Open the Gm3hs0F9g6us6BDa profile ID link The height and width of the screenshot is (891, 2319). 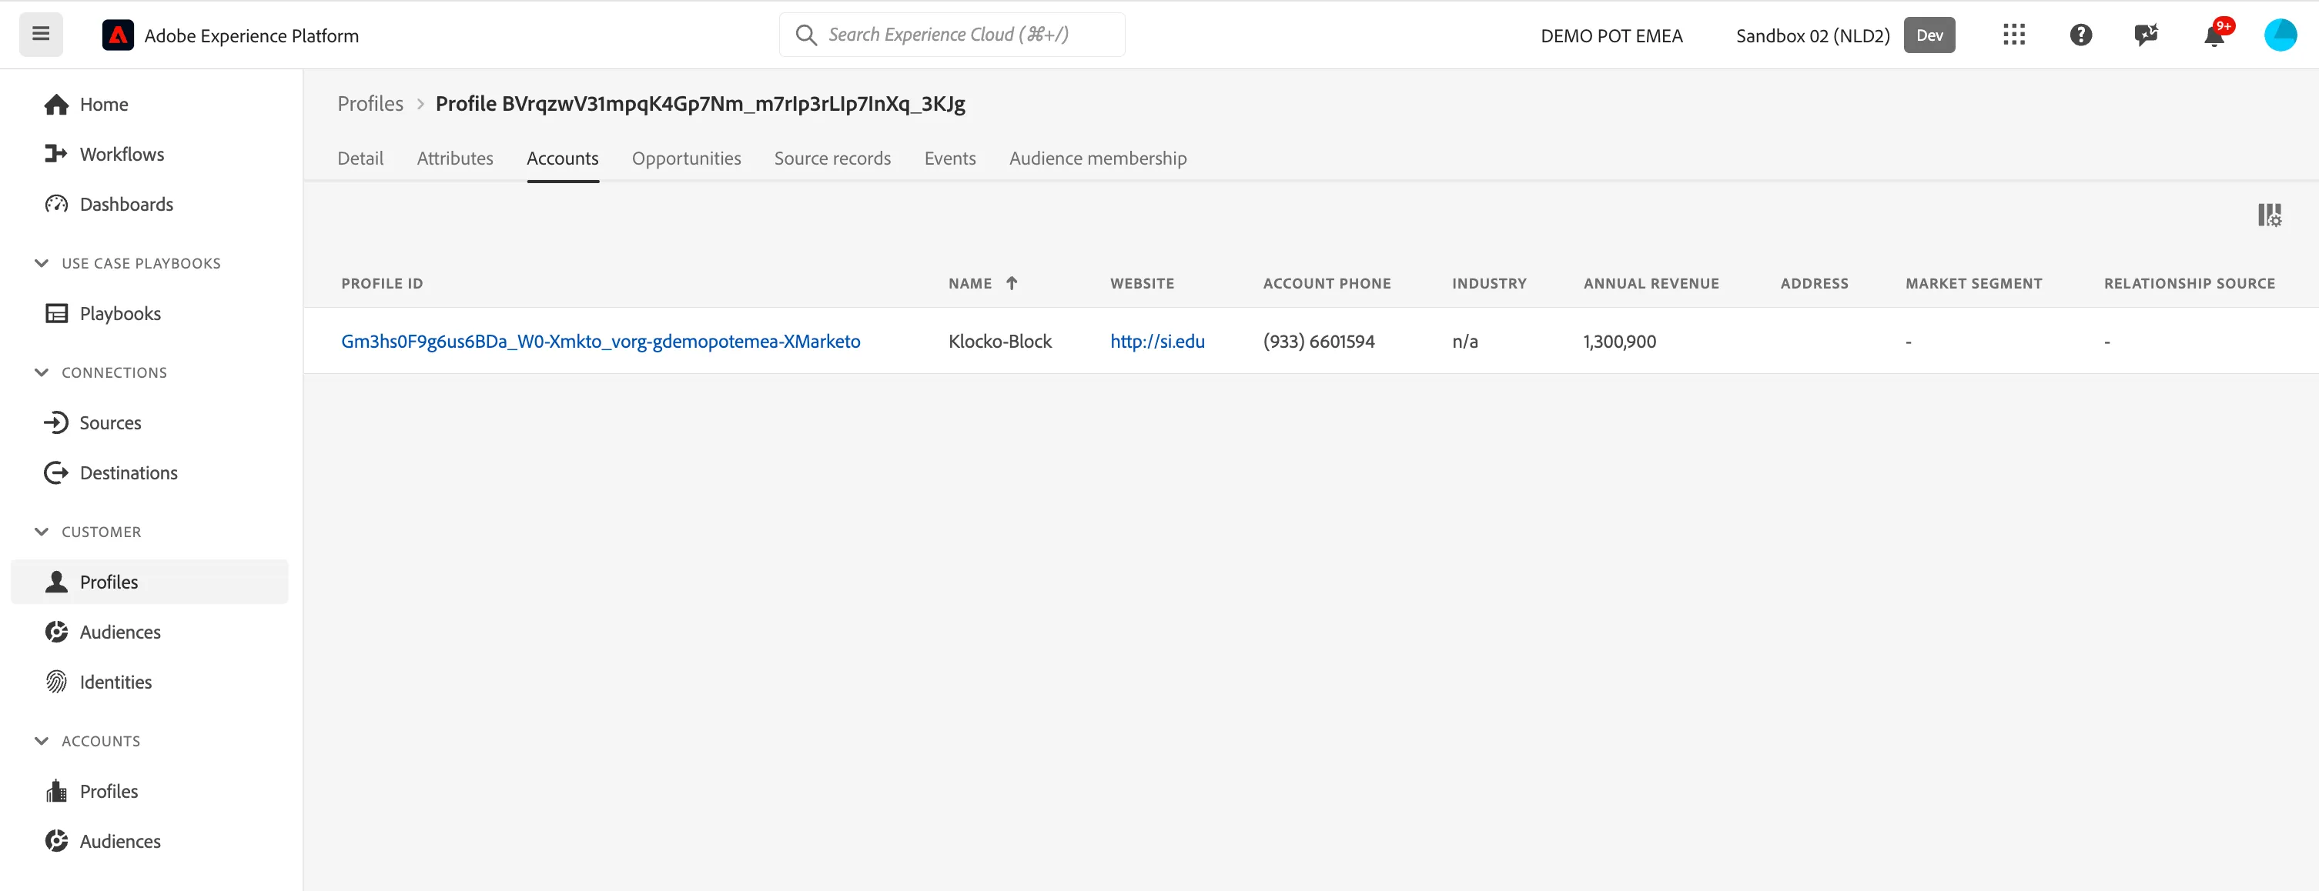601,341
